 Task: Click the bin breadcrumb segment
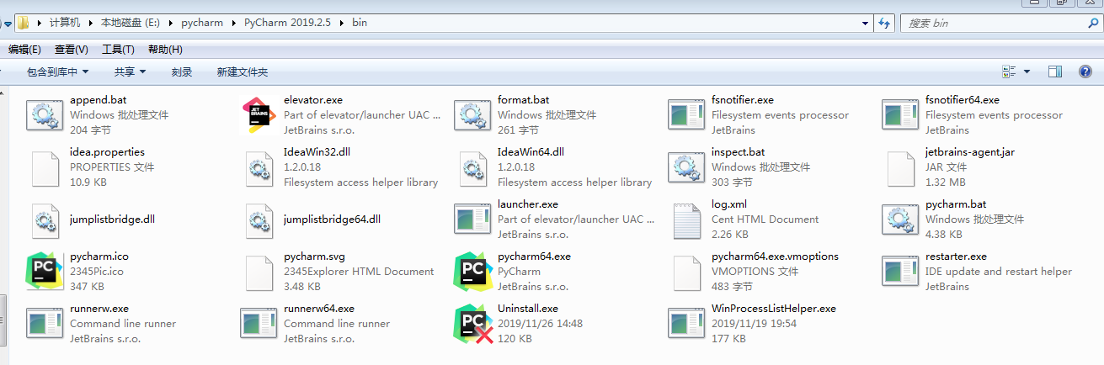tap(359, 23)
